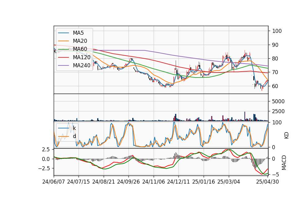Click the −2.5 MACD left axis label
Screen dimensions: 298x214
pyautogui.click(x=44, y=168)
